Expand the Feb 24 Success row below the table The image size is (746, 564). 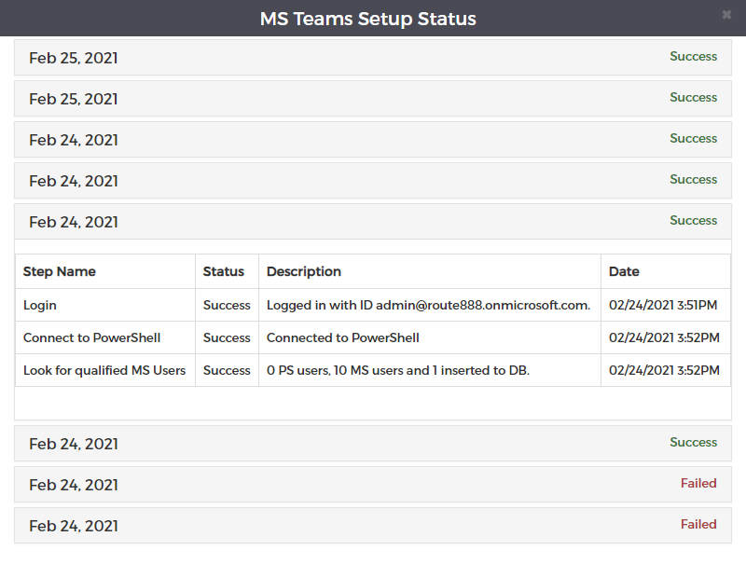[x=372, y=443]
